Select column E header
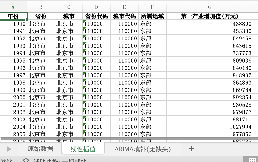This screenshot has width=258, height=162. [124, 7]
